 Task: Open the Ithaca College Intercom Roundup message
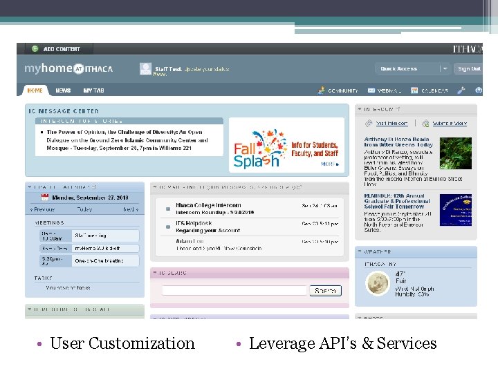249,209
